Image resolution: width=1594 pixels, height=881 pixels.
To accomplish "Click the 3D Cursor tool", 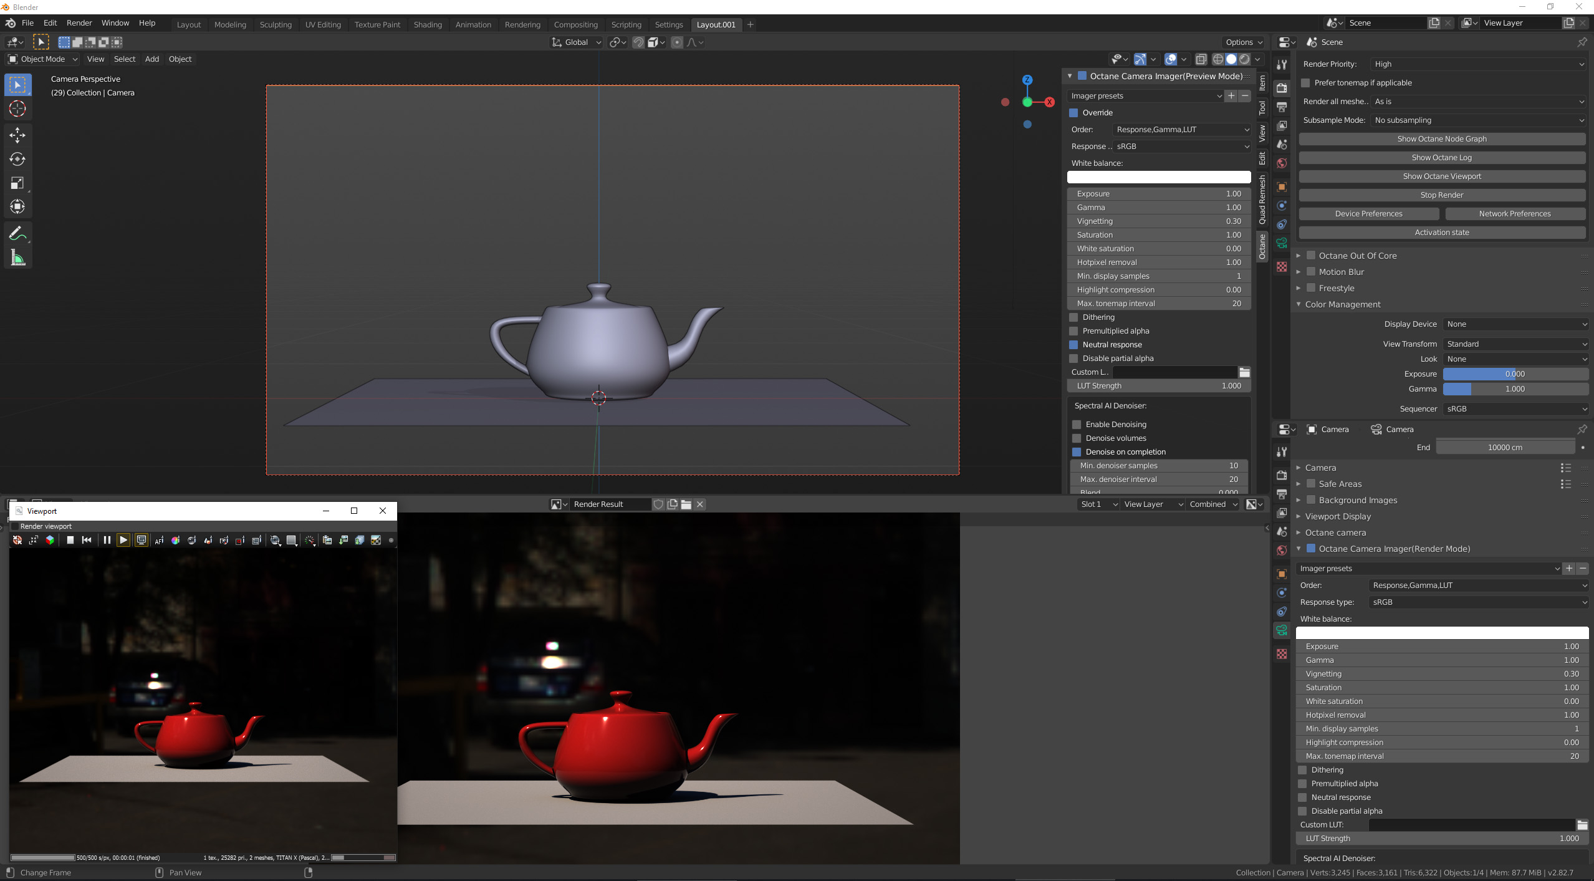I will (x=17, y=108).
